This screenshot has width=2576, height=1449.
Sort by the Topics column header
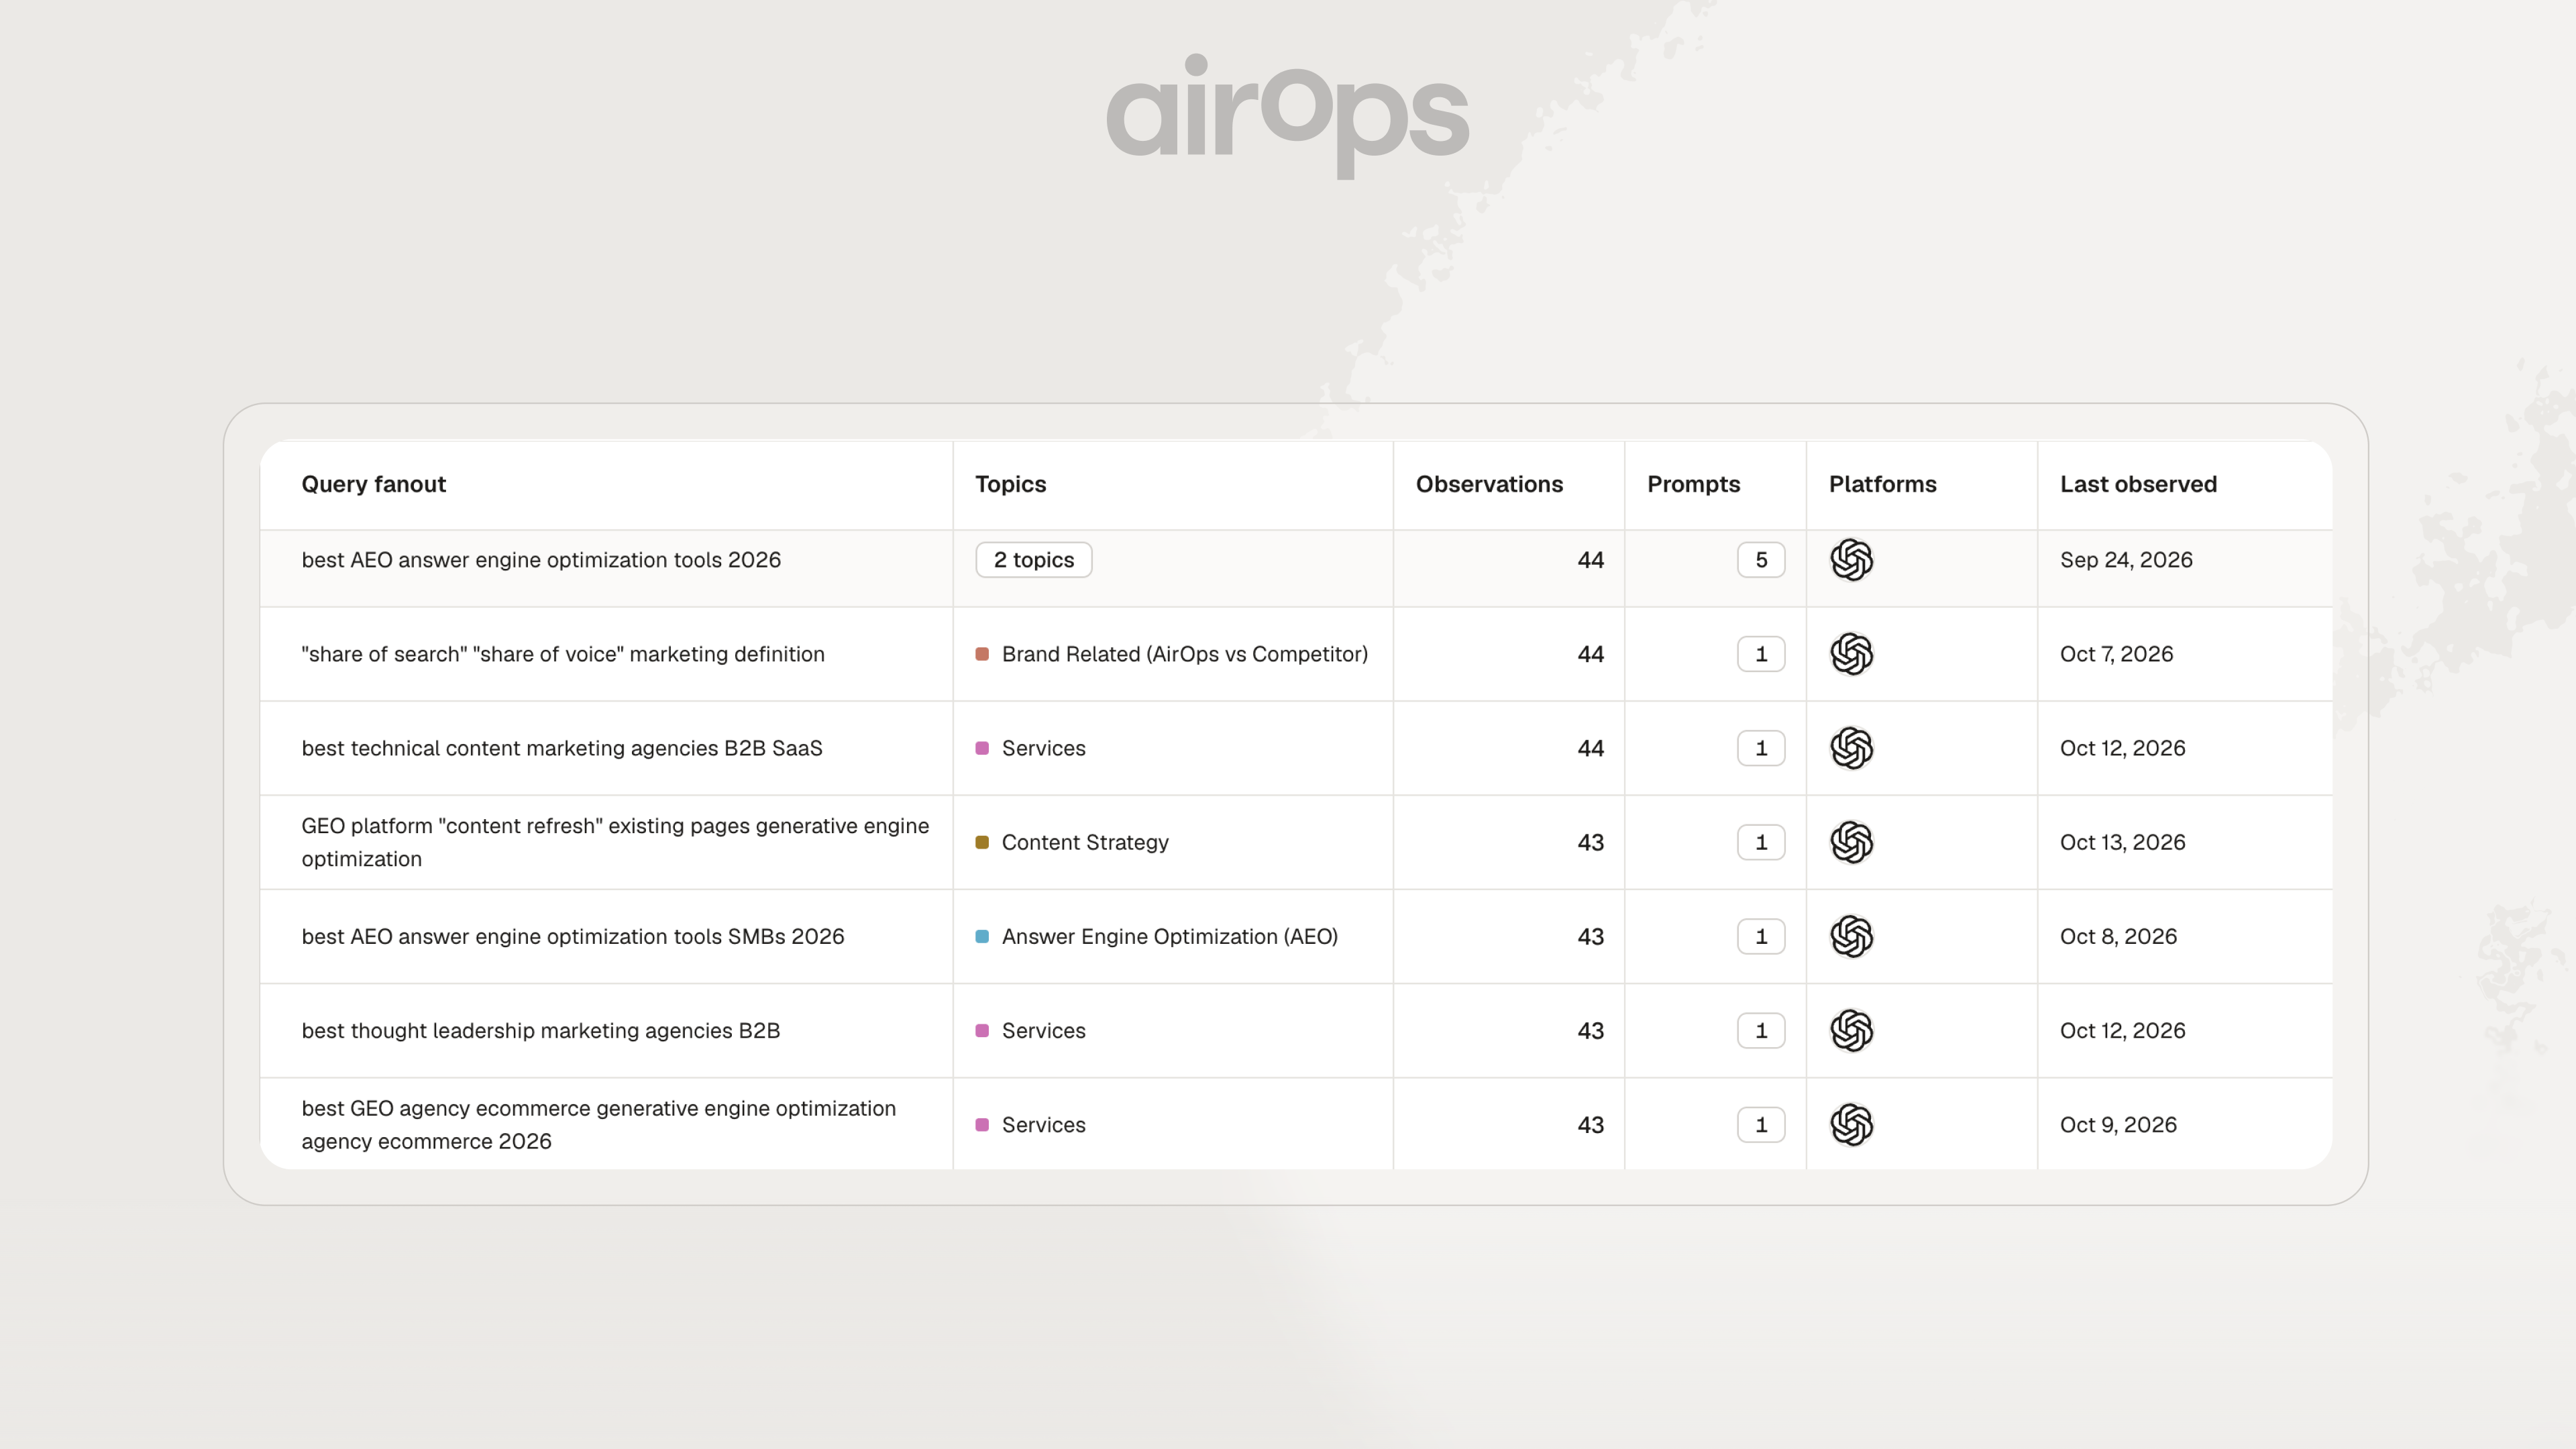click(x=1011, y=484)
